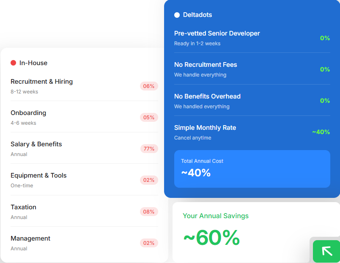340x263 pixels.
Task: Click the 02% Management badge
Action: [149, 243]
